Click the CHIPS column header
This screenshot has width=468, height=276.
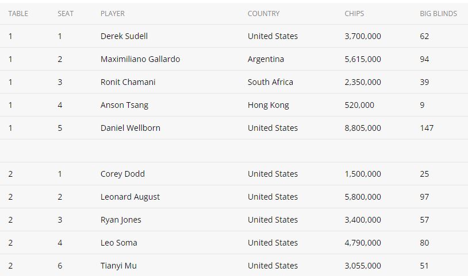[x=354, y=14]
